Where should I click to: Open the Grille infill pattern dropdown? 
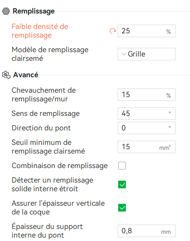(x=147, y=54)
